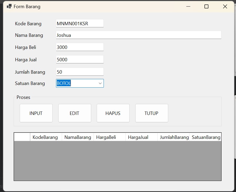Focus the Nama Barang text field
The height and width of the screenshot is (192, 236).
pyautogui.click(x=138, y=35)
